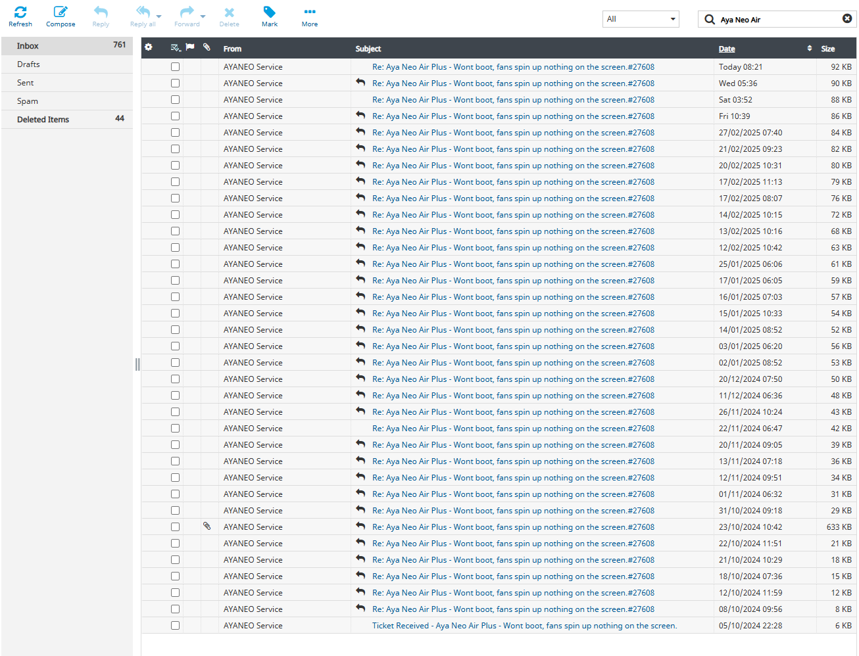This screenshot has width=859, height=656.
Task: Open the All filter dropdown
Action: click(641, 19)
